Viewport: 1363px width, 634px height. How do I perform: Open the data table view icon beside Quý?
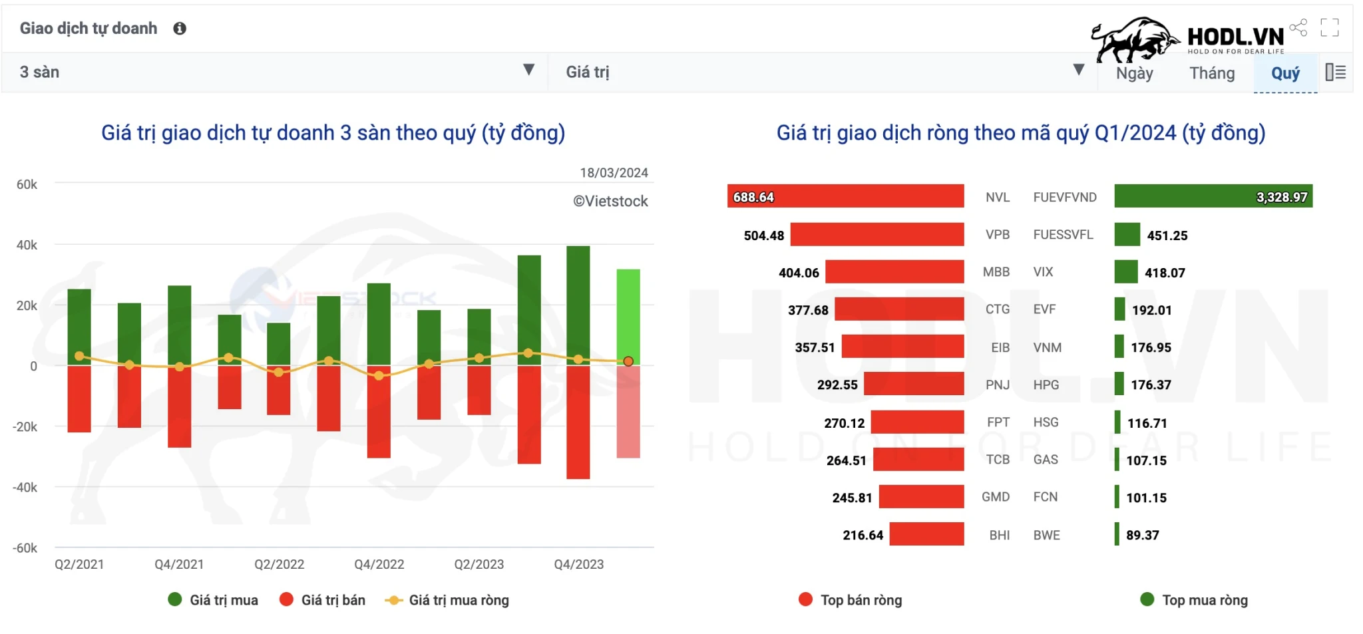click(1336, 72)
